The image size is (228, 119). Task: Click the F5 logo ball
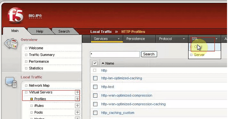15,15
